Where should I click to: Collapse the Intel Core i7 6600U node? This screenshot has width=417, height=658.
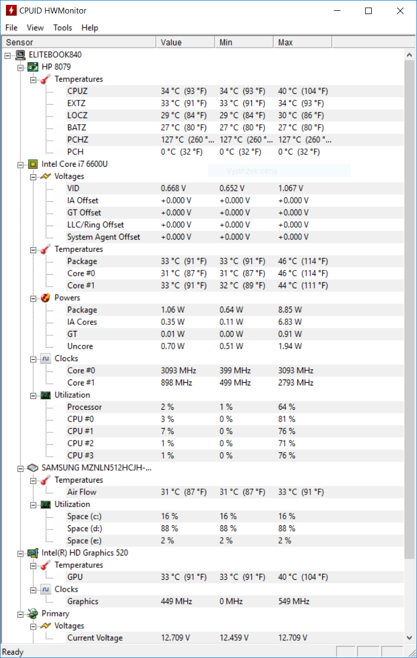click(x=20, y=164)
